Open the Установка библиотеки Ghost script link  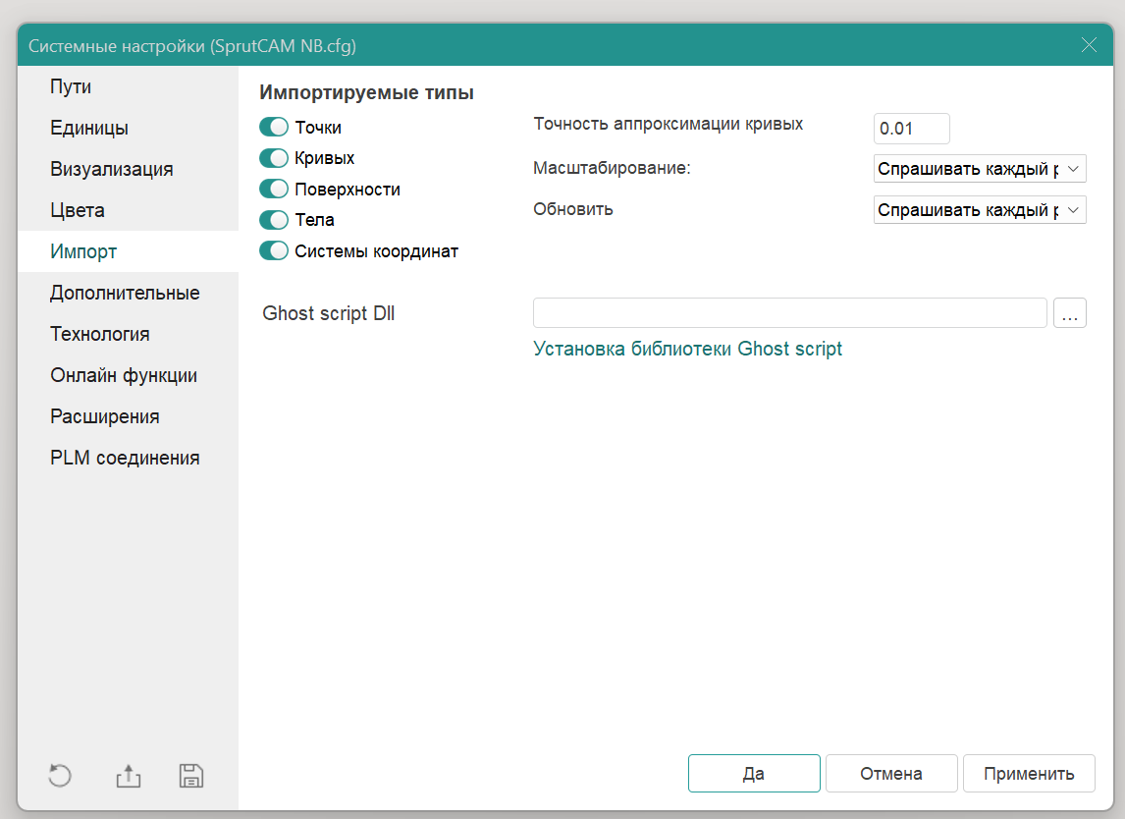687,349
